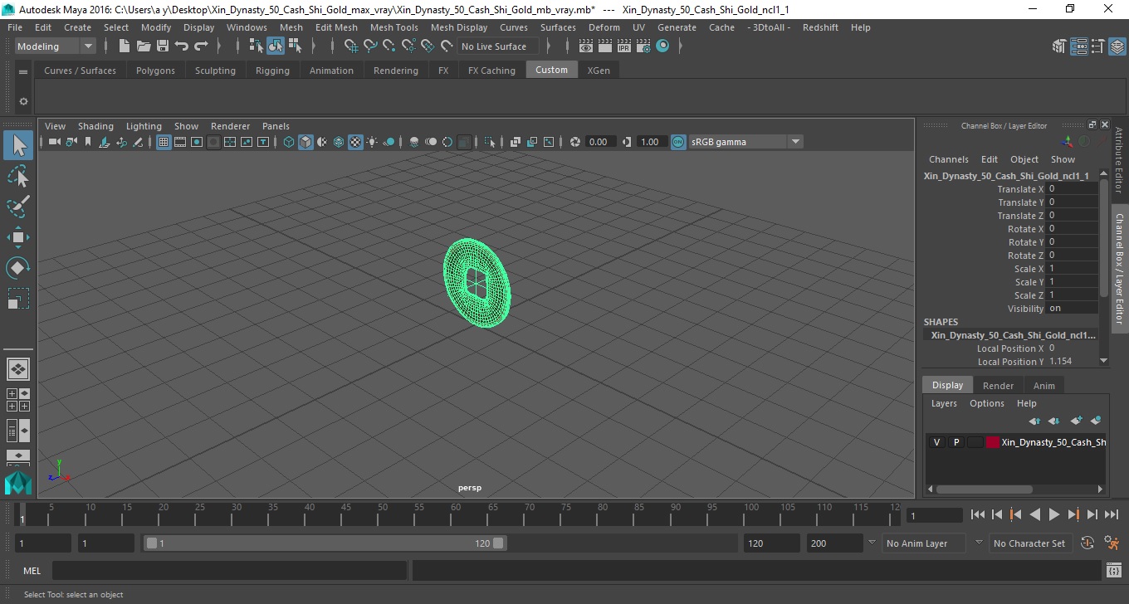Image resolution: width=1129 pixels, height=604 pixels.
Task: Click the red layer color swatch
Action: (993, 442)
